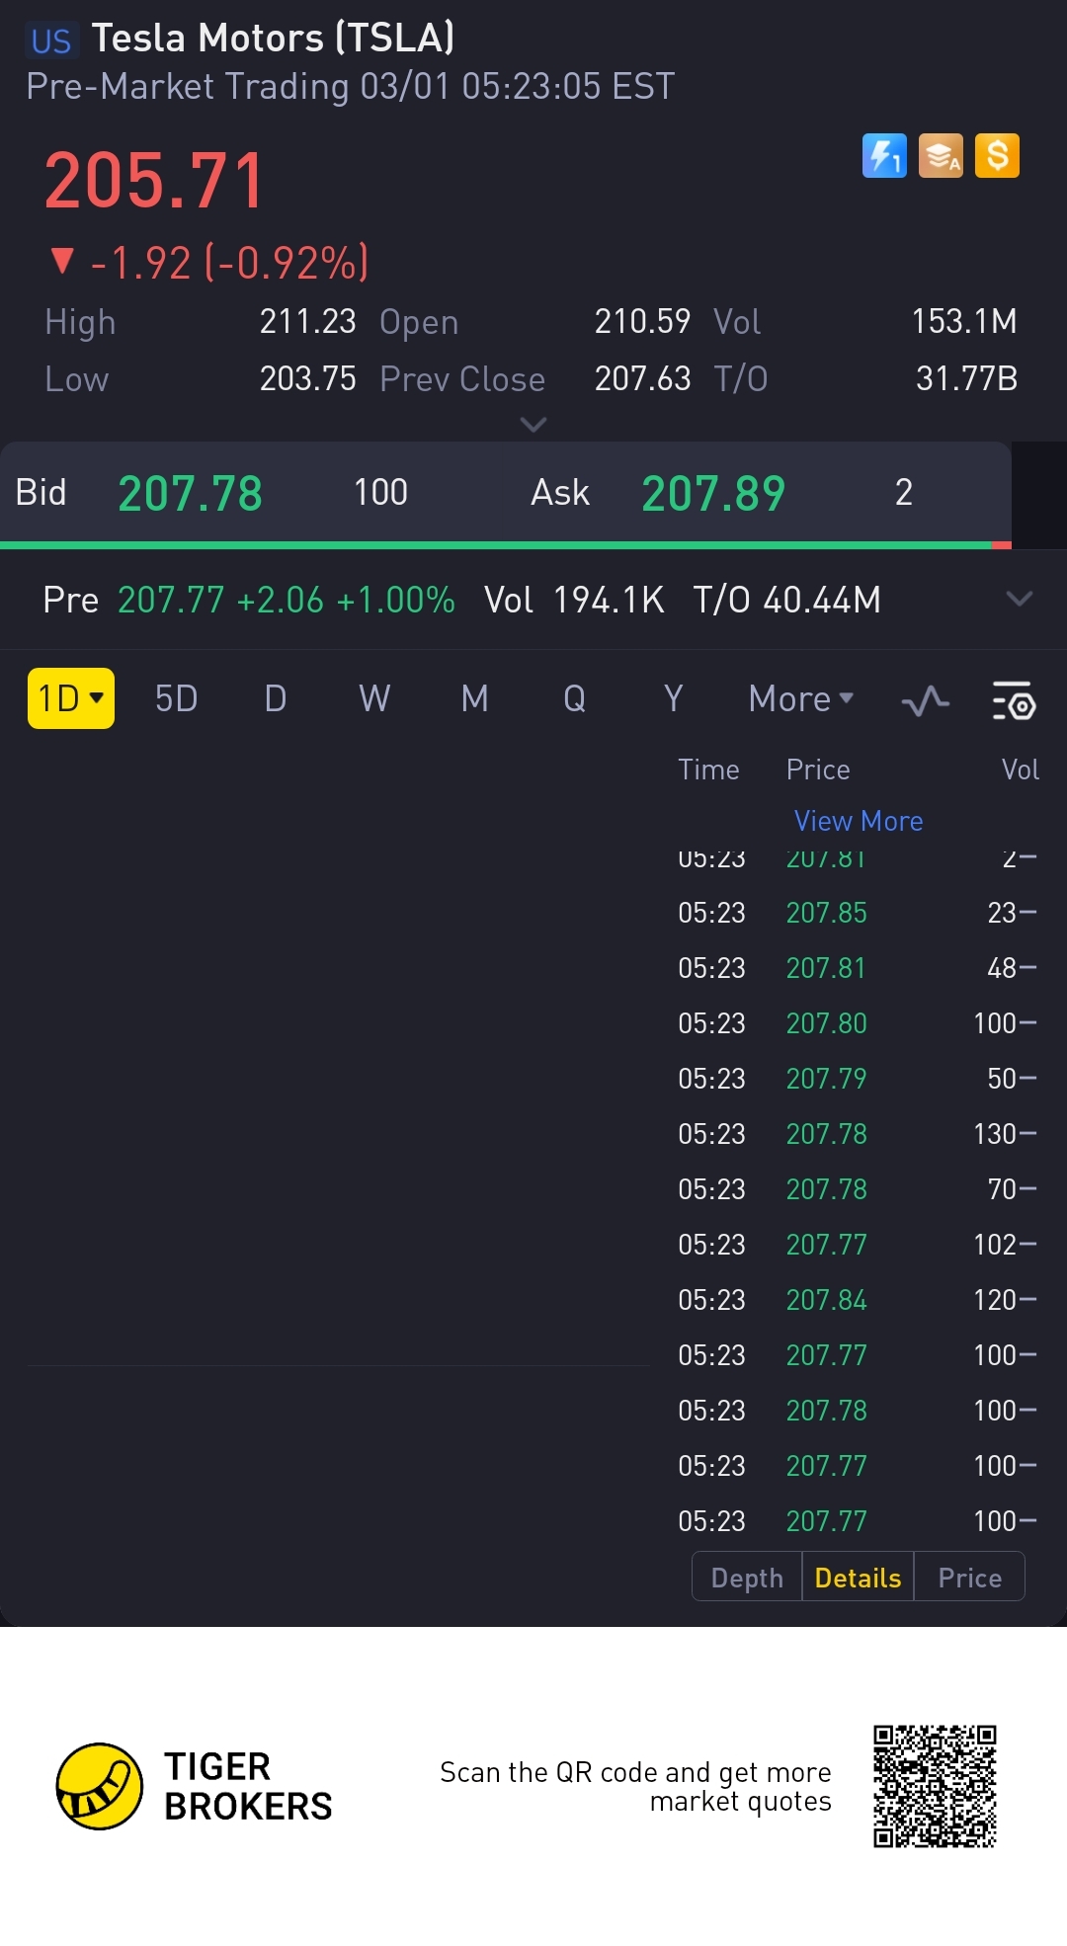Expand the pre-market quote row chevron

(1019, 599)
